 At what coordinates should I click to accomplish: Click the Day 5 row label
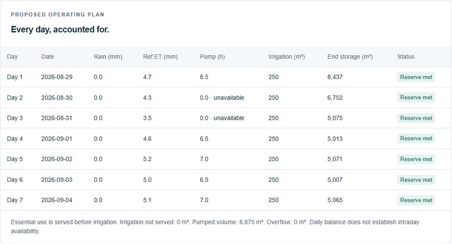tap(15, 159)
